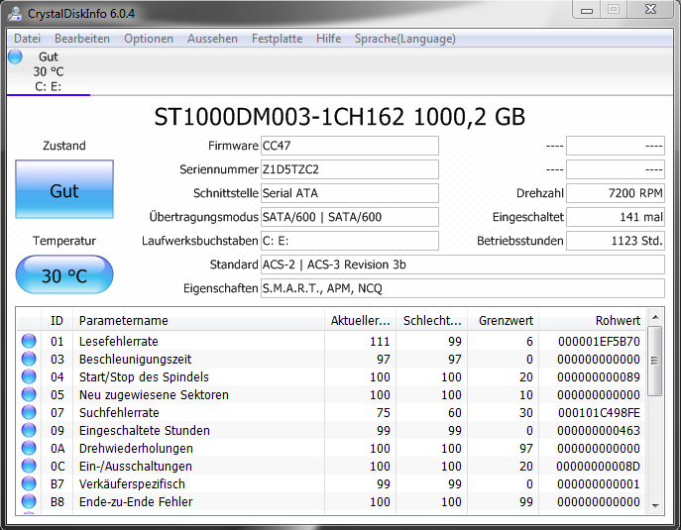
Task: Click raw value 00000000008D
Action: 598,466
